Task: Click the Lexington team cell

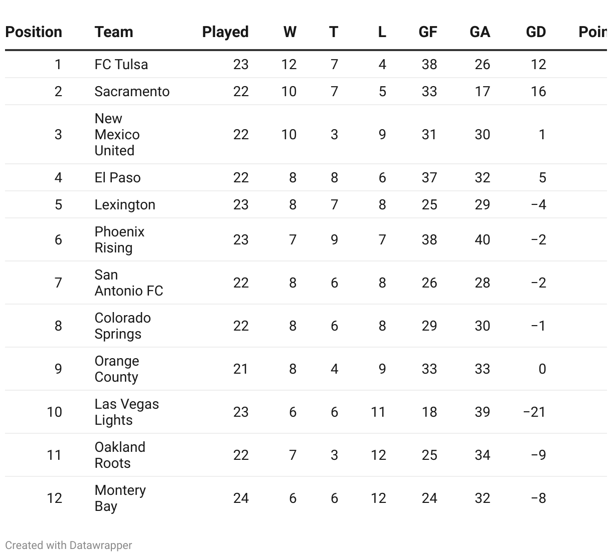Action: pyautogui.click(x=125, y=205)
